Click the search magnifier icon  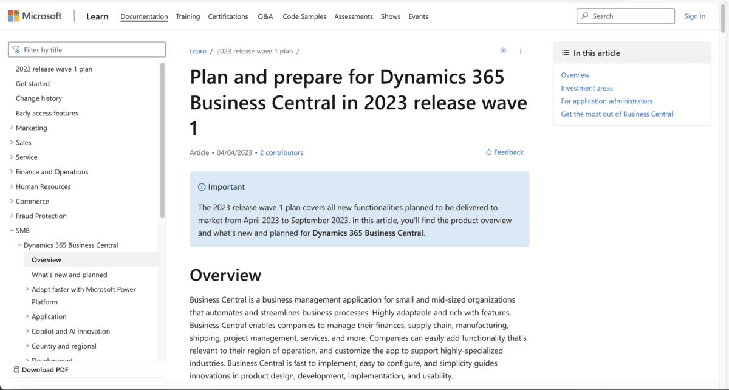coord(584,16)
